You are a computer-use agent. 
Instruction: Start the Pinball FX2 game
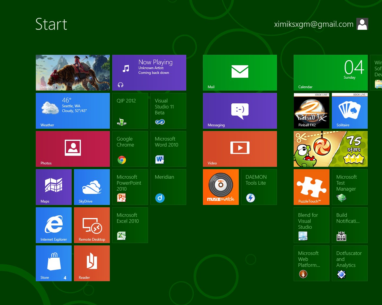click(312, 111)
